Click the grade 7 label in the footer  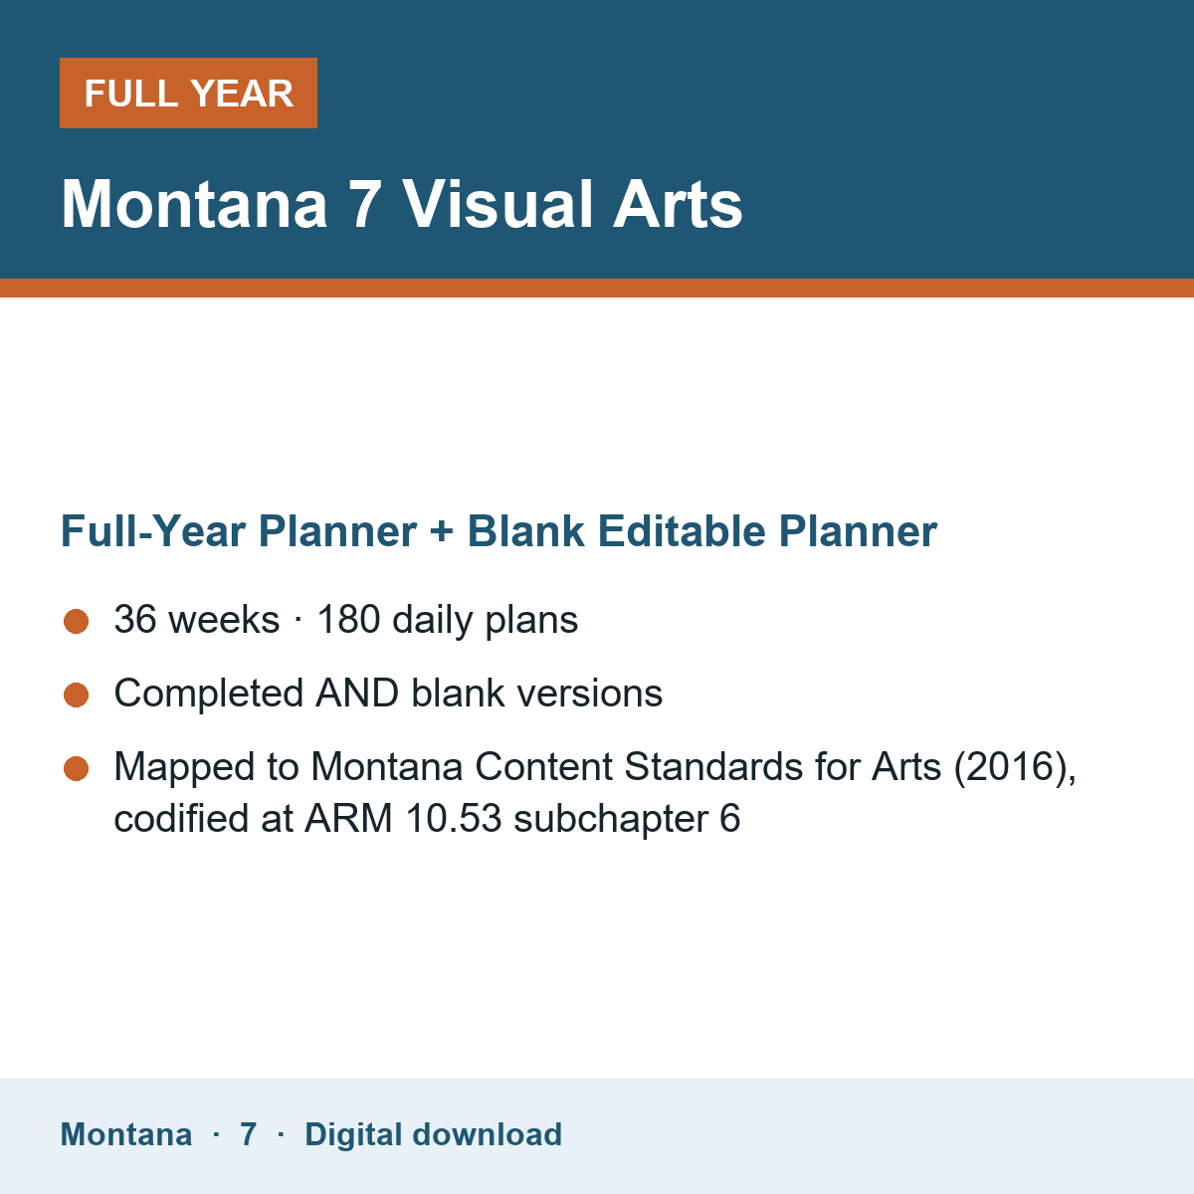point(249,1134)
